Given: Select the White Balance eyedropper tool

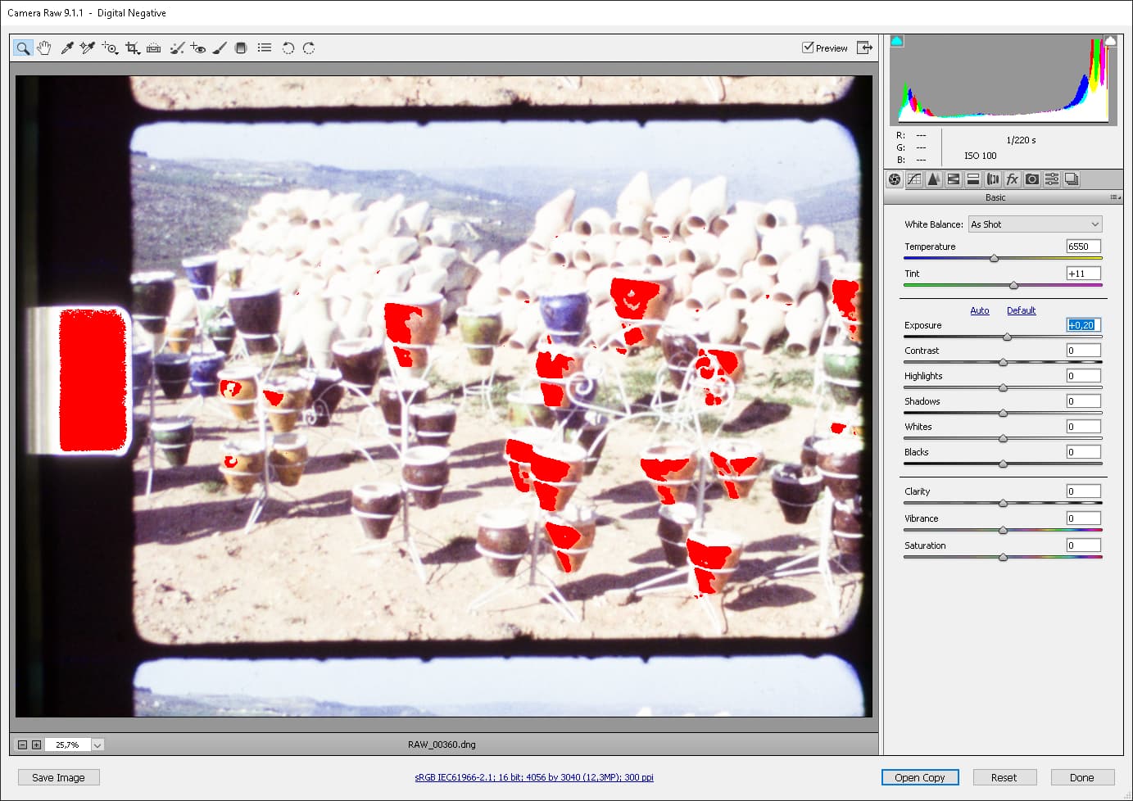Looking at the screenshot, I should point(67,48).
